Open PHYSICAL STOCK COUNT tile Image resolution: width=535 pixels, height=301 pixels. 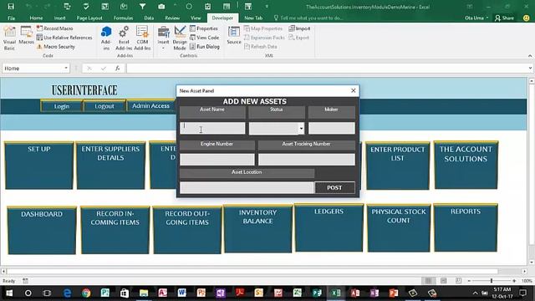point(399,228)
